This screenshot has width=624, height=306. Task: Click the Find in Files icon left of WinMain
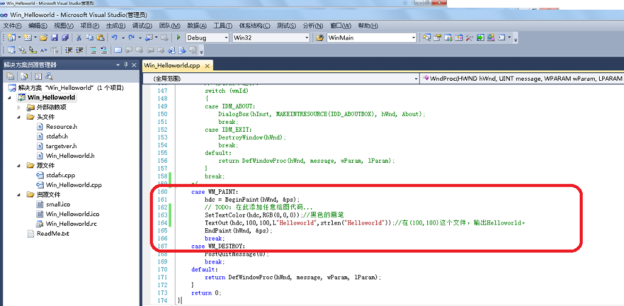[x=320, y=38]
